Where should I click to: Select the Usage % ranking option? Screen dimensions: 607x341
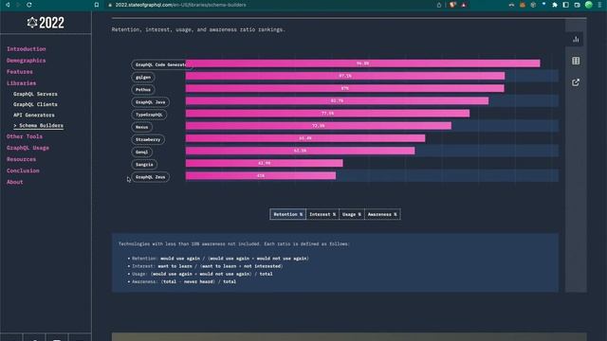pos(352,214)
